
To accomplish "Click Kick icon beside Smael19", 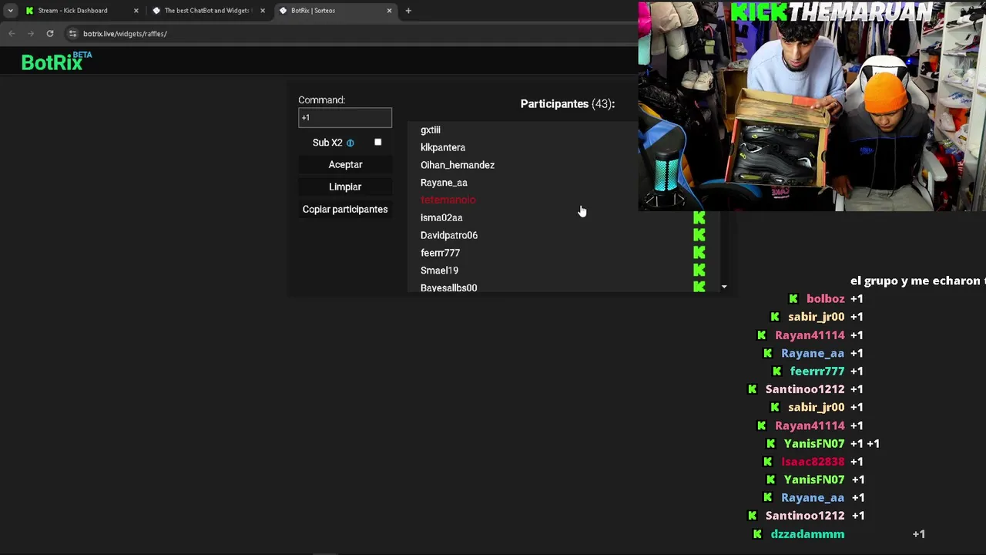I will point(699,271).
